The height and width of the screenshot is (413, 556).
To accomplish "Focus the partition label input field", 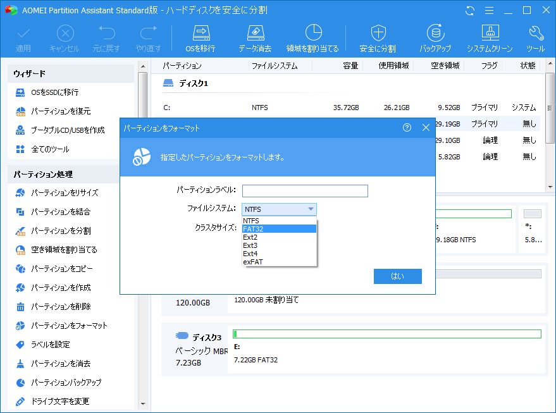I will (305, 191).
